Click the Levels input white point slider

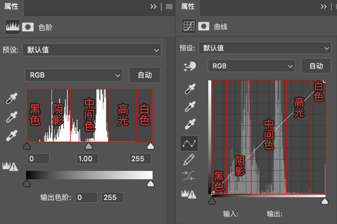point(150,146)
